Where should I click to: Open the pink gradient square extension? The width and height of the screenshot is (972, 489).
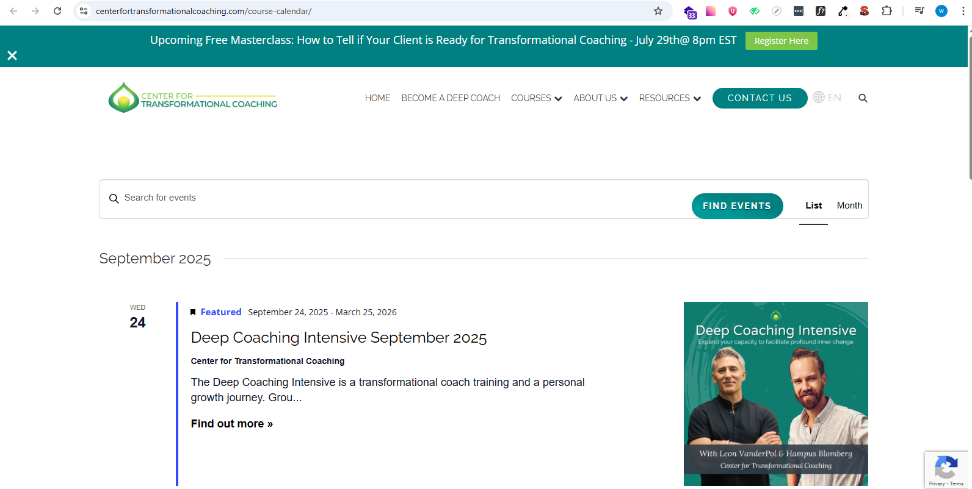click(711, 11)
